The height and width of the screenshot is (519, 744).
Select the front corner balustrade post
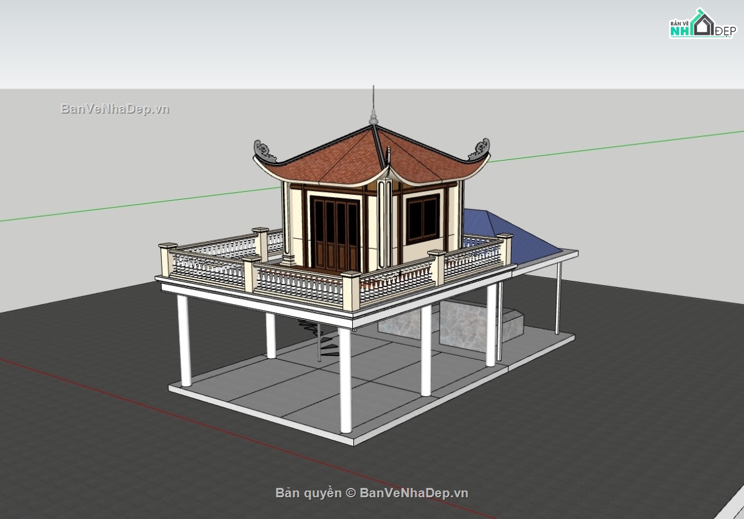(351, 291)
